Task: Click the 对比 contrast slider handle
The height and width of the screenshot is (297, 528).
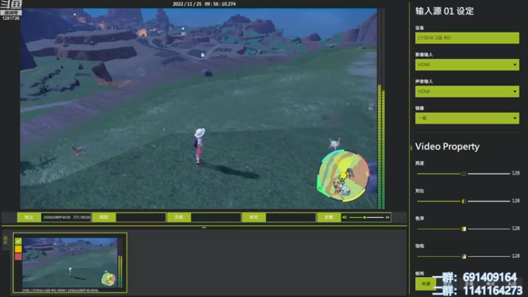Action: [464, 201]
